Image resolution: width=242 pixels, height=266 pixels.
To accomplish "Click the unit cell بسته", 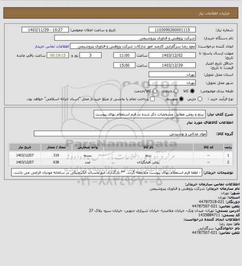I will tap(88, 155).
